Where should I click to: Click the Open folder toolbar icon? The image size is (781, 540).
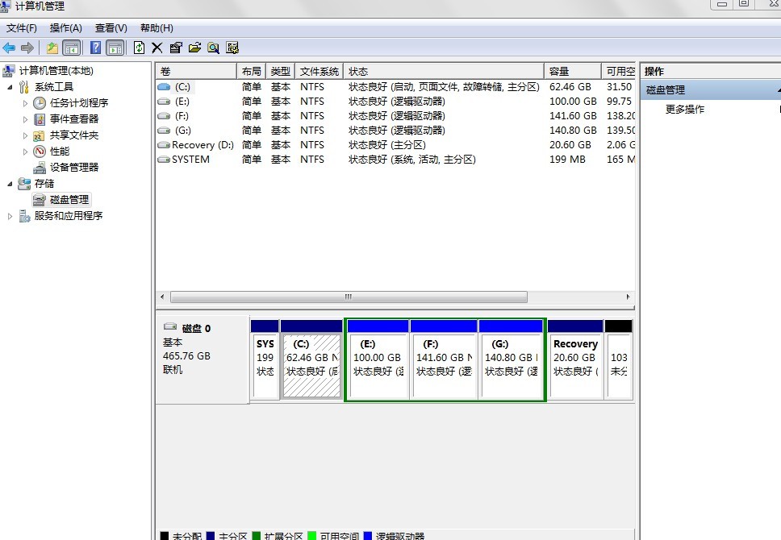point(194,48)
